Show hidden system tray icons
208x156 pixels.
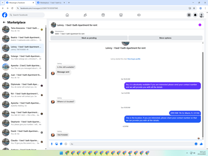tap(187, 153)
